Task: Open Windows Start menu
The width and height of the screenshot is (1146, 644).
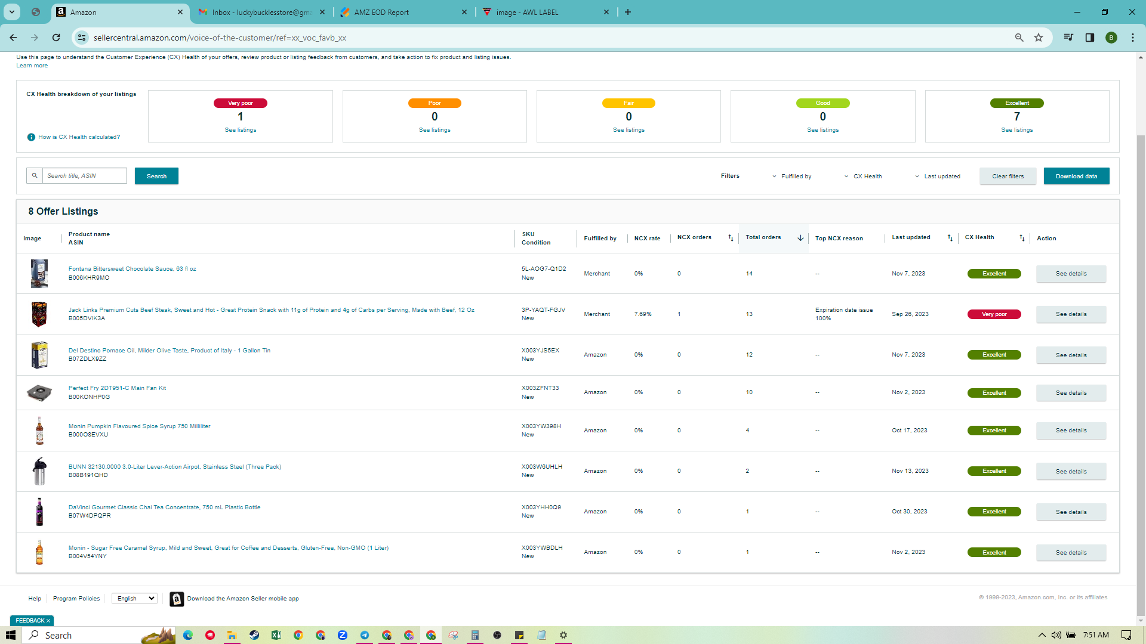Action: tap(11, 635)
